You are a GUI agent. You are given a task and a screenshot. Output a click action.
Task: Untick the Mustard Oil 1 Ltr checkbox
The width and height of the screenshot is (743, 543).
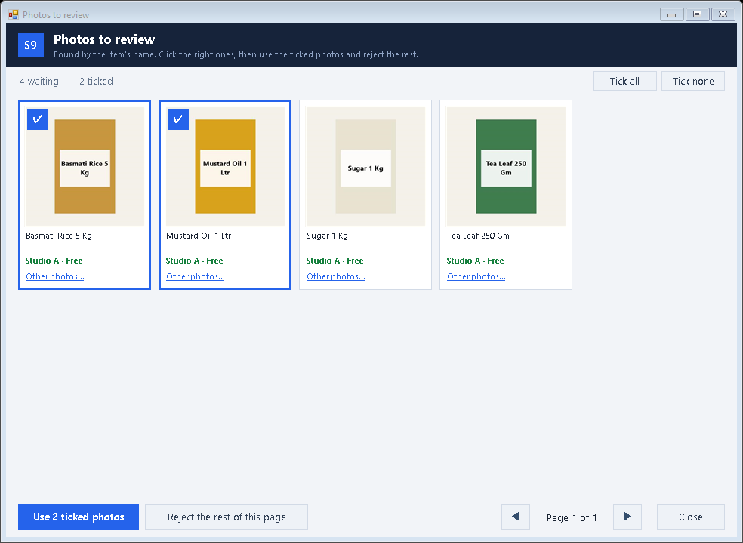click(178, 119)
